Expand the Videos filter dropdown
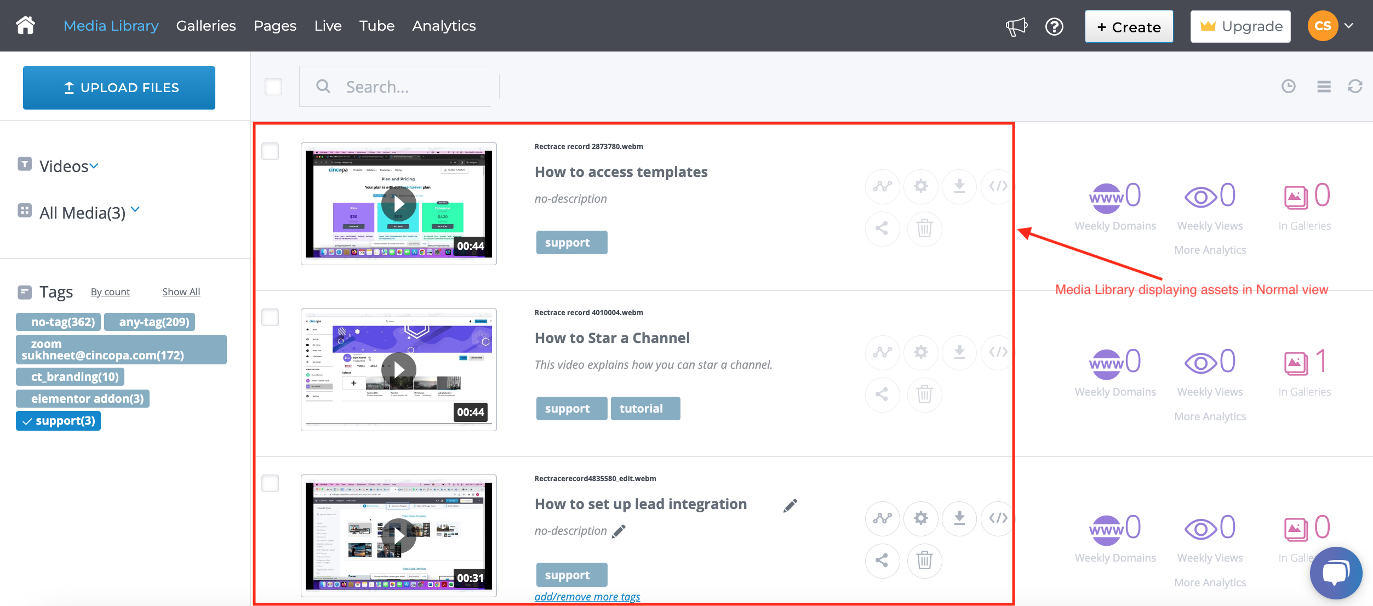Image resolution: width=1373 pixels, height=606 pixels. pyautogui.click(x=94, y=166)
